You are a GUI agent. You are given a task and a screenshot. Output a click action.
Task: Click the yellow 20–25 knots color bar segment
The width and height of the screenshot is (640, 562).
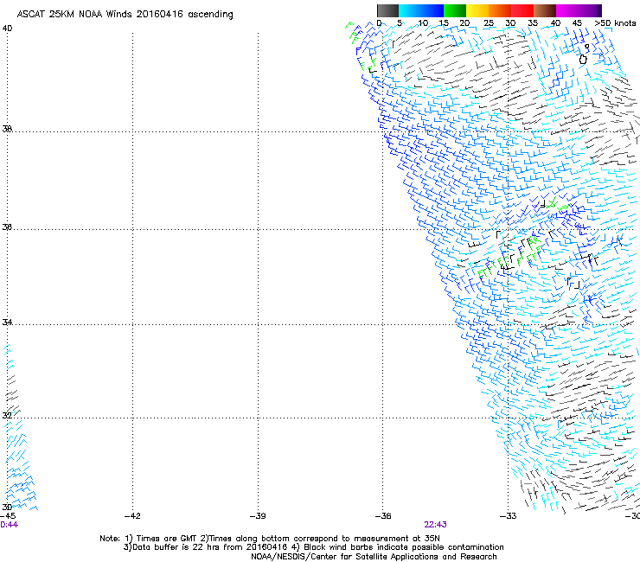[x=477, y=10]
